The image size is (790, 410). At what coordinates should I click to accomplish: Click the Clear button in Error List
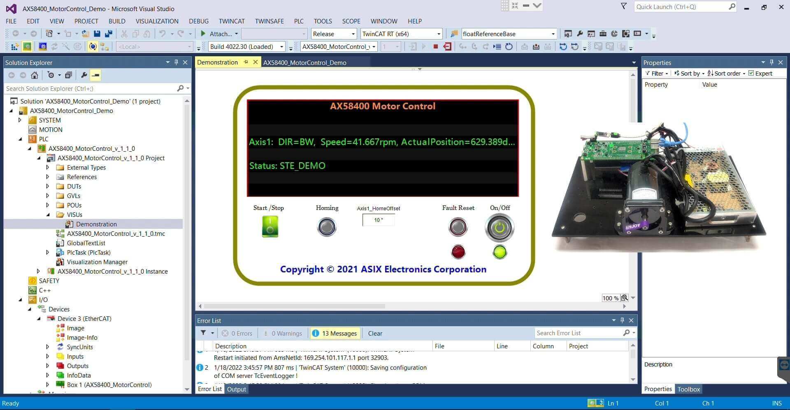point(375,333)
